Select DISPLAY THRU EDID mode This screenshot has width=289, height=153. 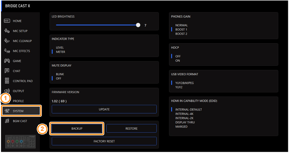pyautogui.click(x=185, y=122)
